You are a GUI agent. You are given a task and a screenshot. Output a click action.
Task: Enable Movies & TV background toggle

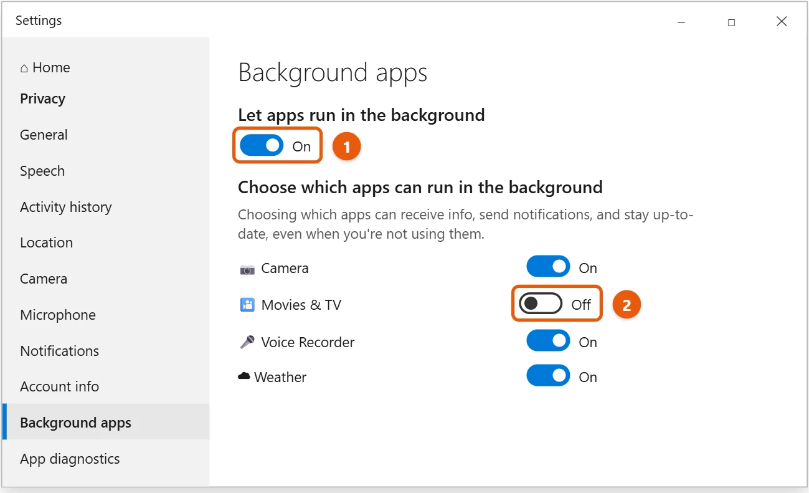pyautogui.click(x=541, y=304)
